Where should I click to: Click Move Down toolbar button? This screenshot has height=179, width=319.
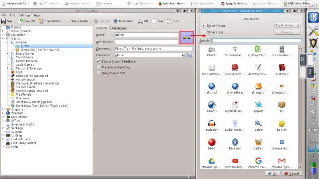pyautogui.click(x=123, y=21)
